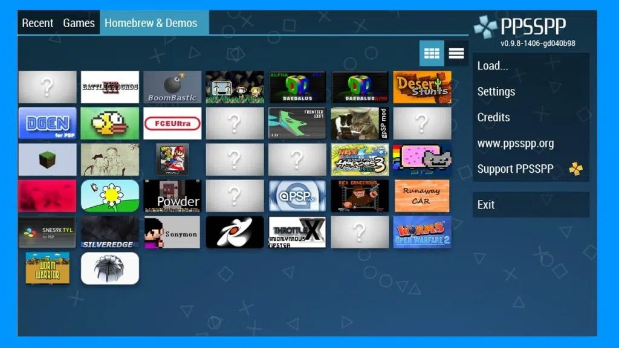619x348 pixels.
Task: Open the pixel characters cave game
Action: point(235,87)
